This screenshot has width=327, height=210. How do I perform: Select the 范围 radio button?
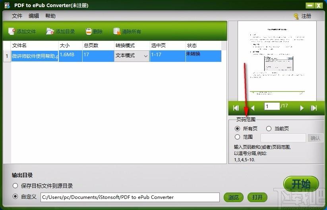click(x=237, y=137)
